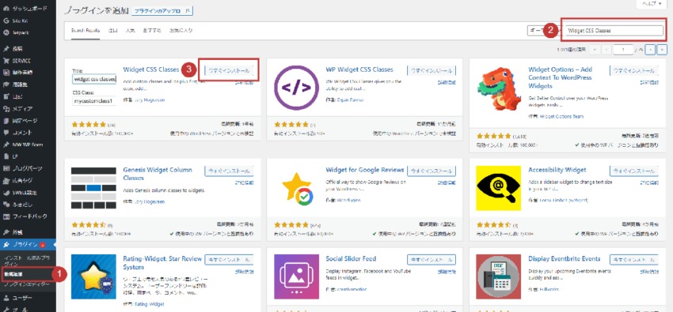Click the current page number field
673x312 pixels.
pos(623,50)
